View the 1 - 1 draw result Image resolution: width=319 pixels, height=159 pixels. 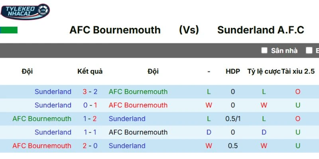coord(90,132)
